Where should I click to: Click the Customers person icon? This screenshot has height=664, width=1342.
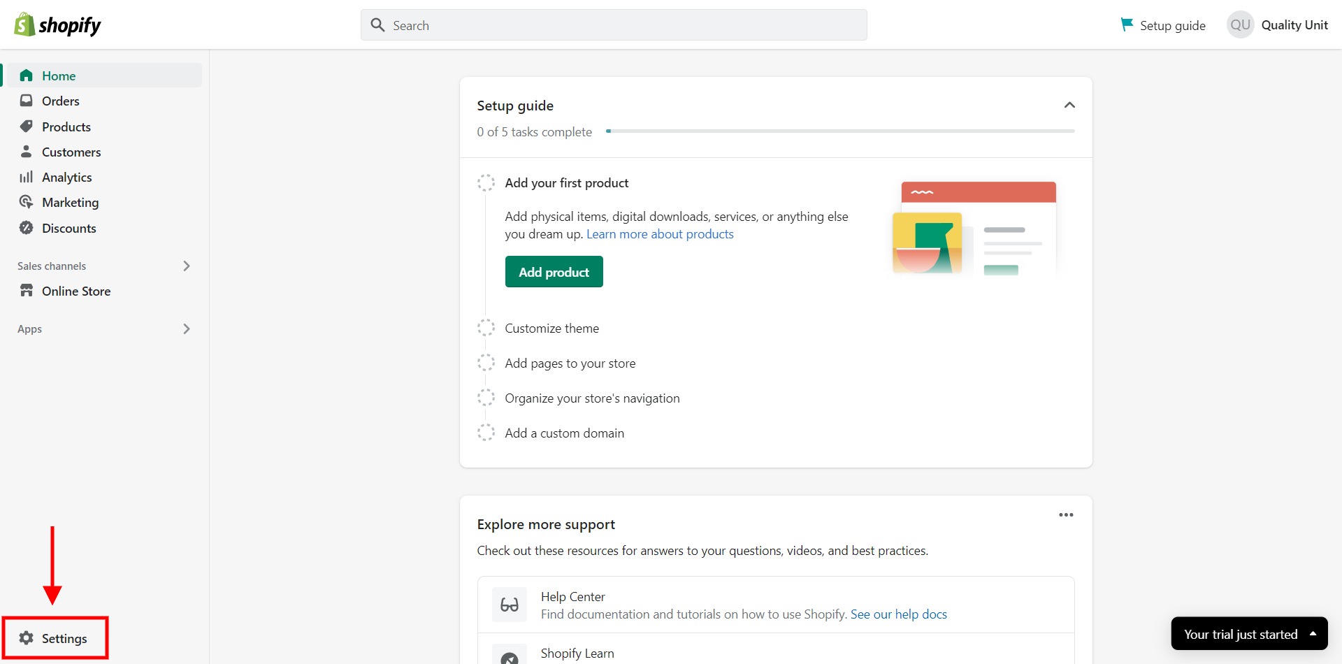click(27, 152)
